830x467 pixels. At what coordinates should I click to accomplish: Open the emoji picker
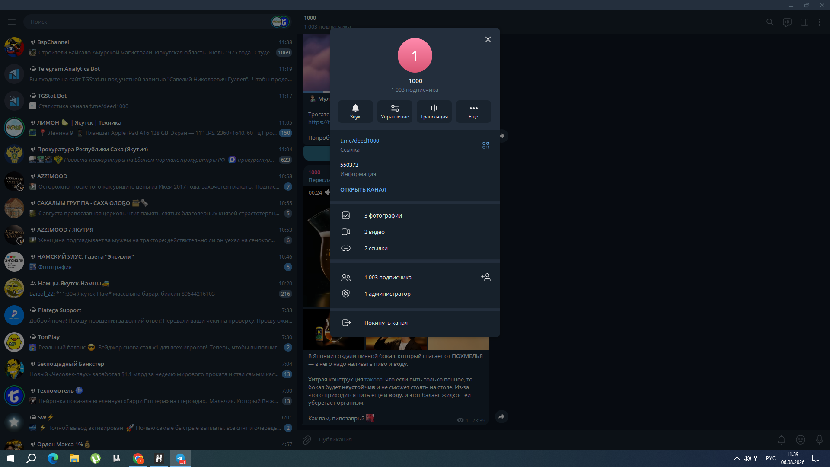click(x=801, y=440)
